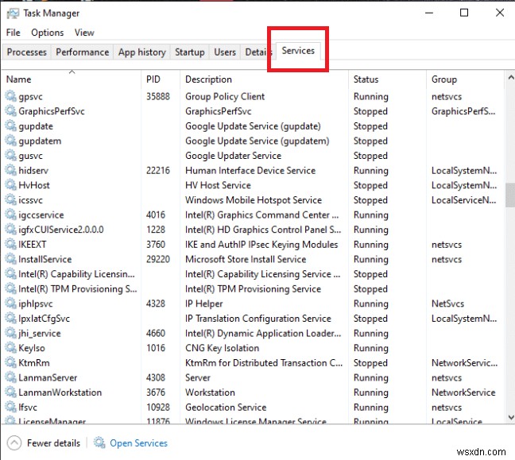Select the CNG Key Isolation description
The height and width of the screenshot is (460, 515).
(222, 348)
